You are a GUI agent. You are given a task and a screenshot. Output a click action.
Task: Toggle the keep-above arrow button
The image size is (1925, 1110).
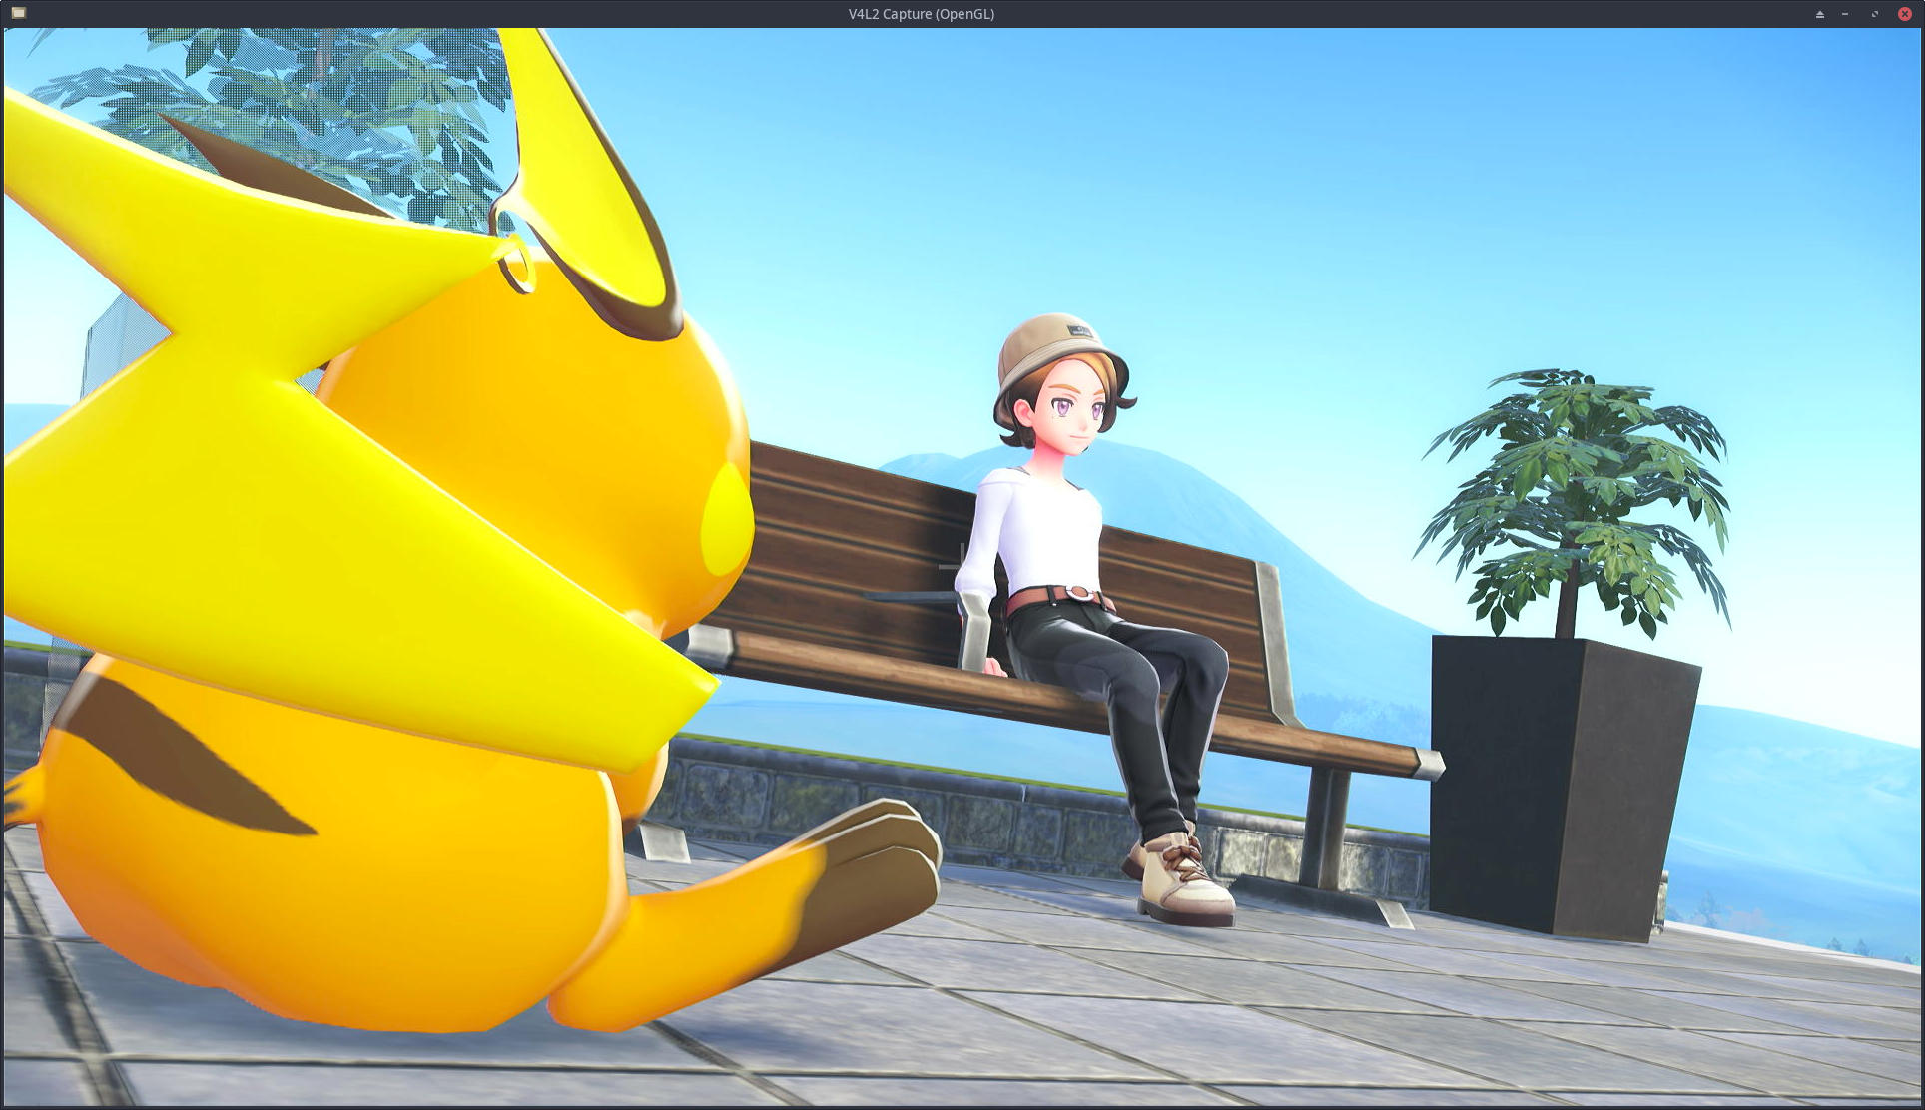(1819, 14)
